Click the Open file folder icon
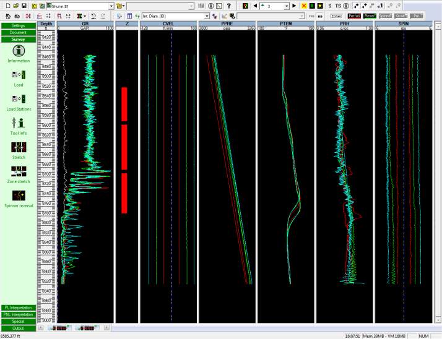Viewport: 442px width, 339px height. point(16,6)
